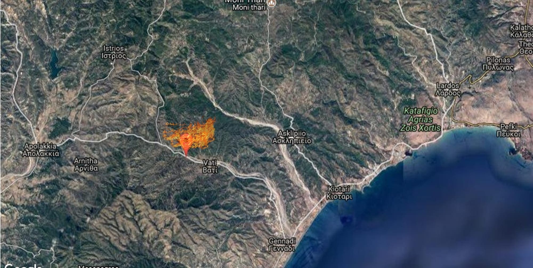Click the Istrios village label

[114, 52]
